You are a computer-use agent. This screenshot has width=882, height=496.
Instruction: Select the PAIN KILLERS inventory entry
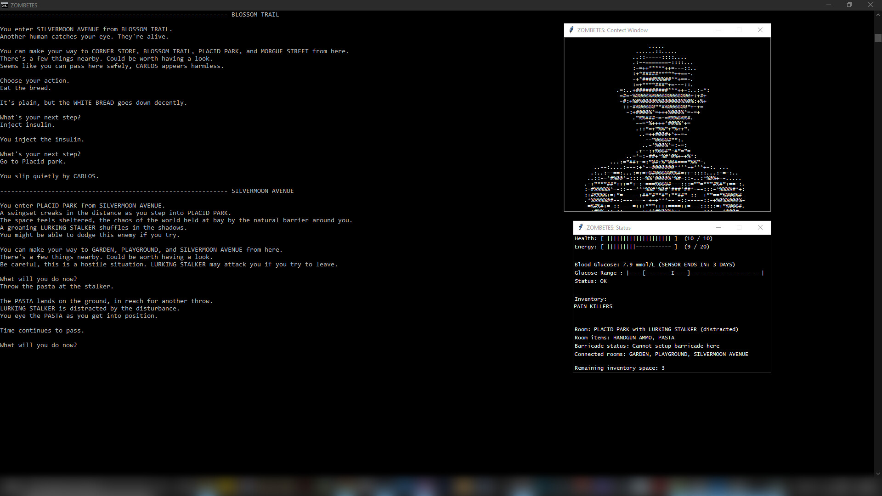[x=593, y=306]
